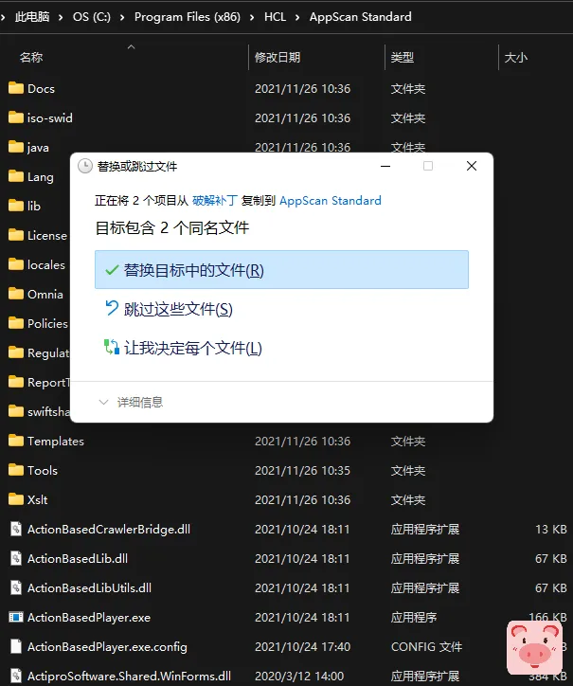This screenshot has height=686, width=573.
Task: Click the ActionBasedCrawlerBridge.dll file icon
Action: [16, 529]
